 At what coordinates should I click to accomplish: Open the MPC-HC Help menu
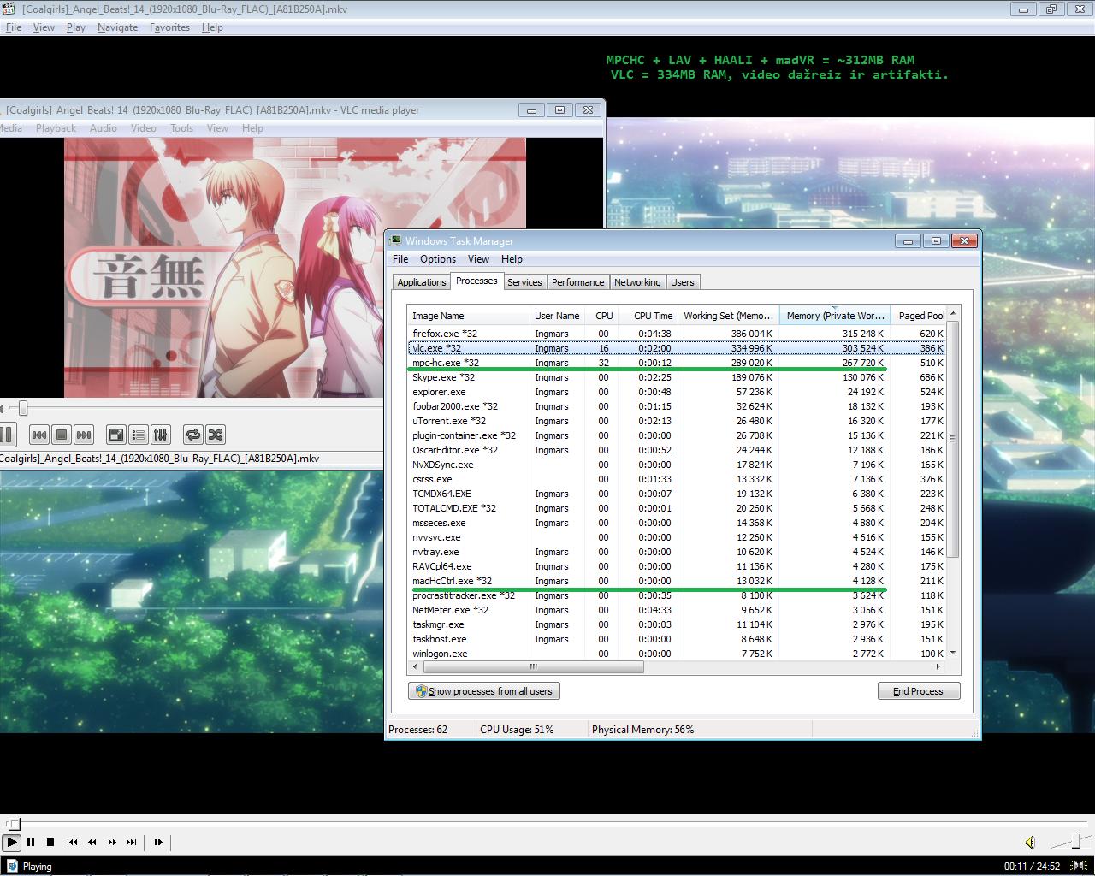click(212, 27)
